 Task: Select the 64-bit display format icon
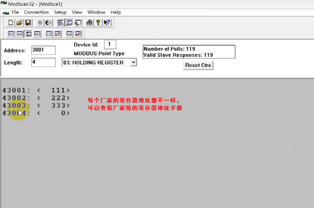tap(69, 34)
